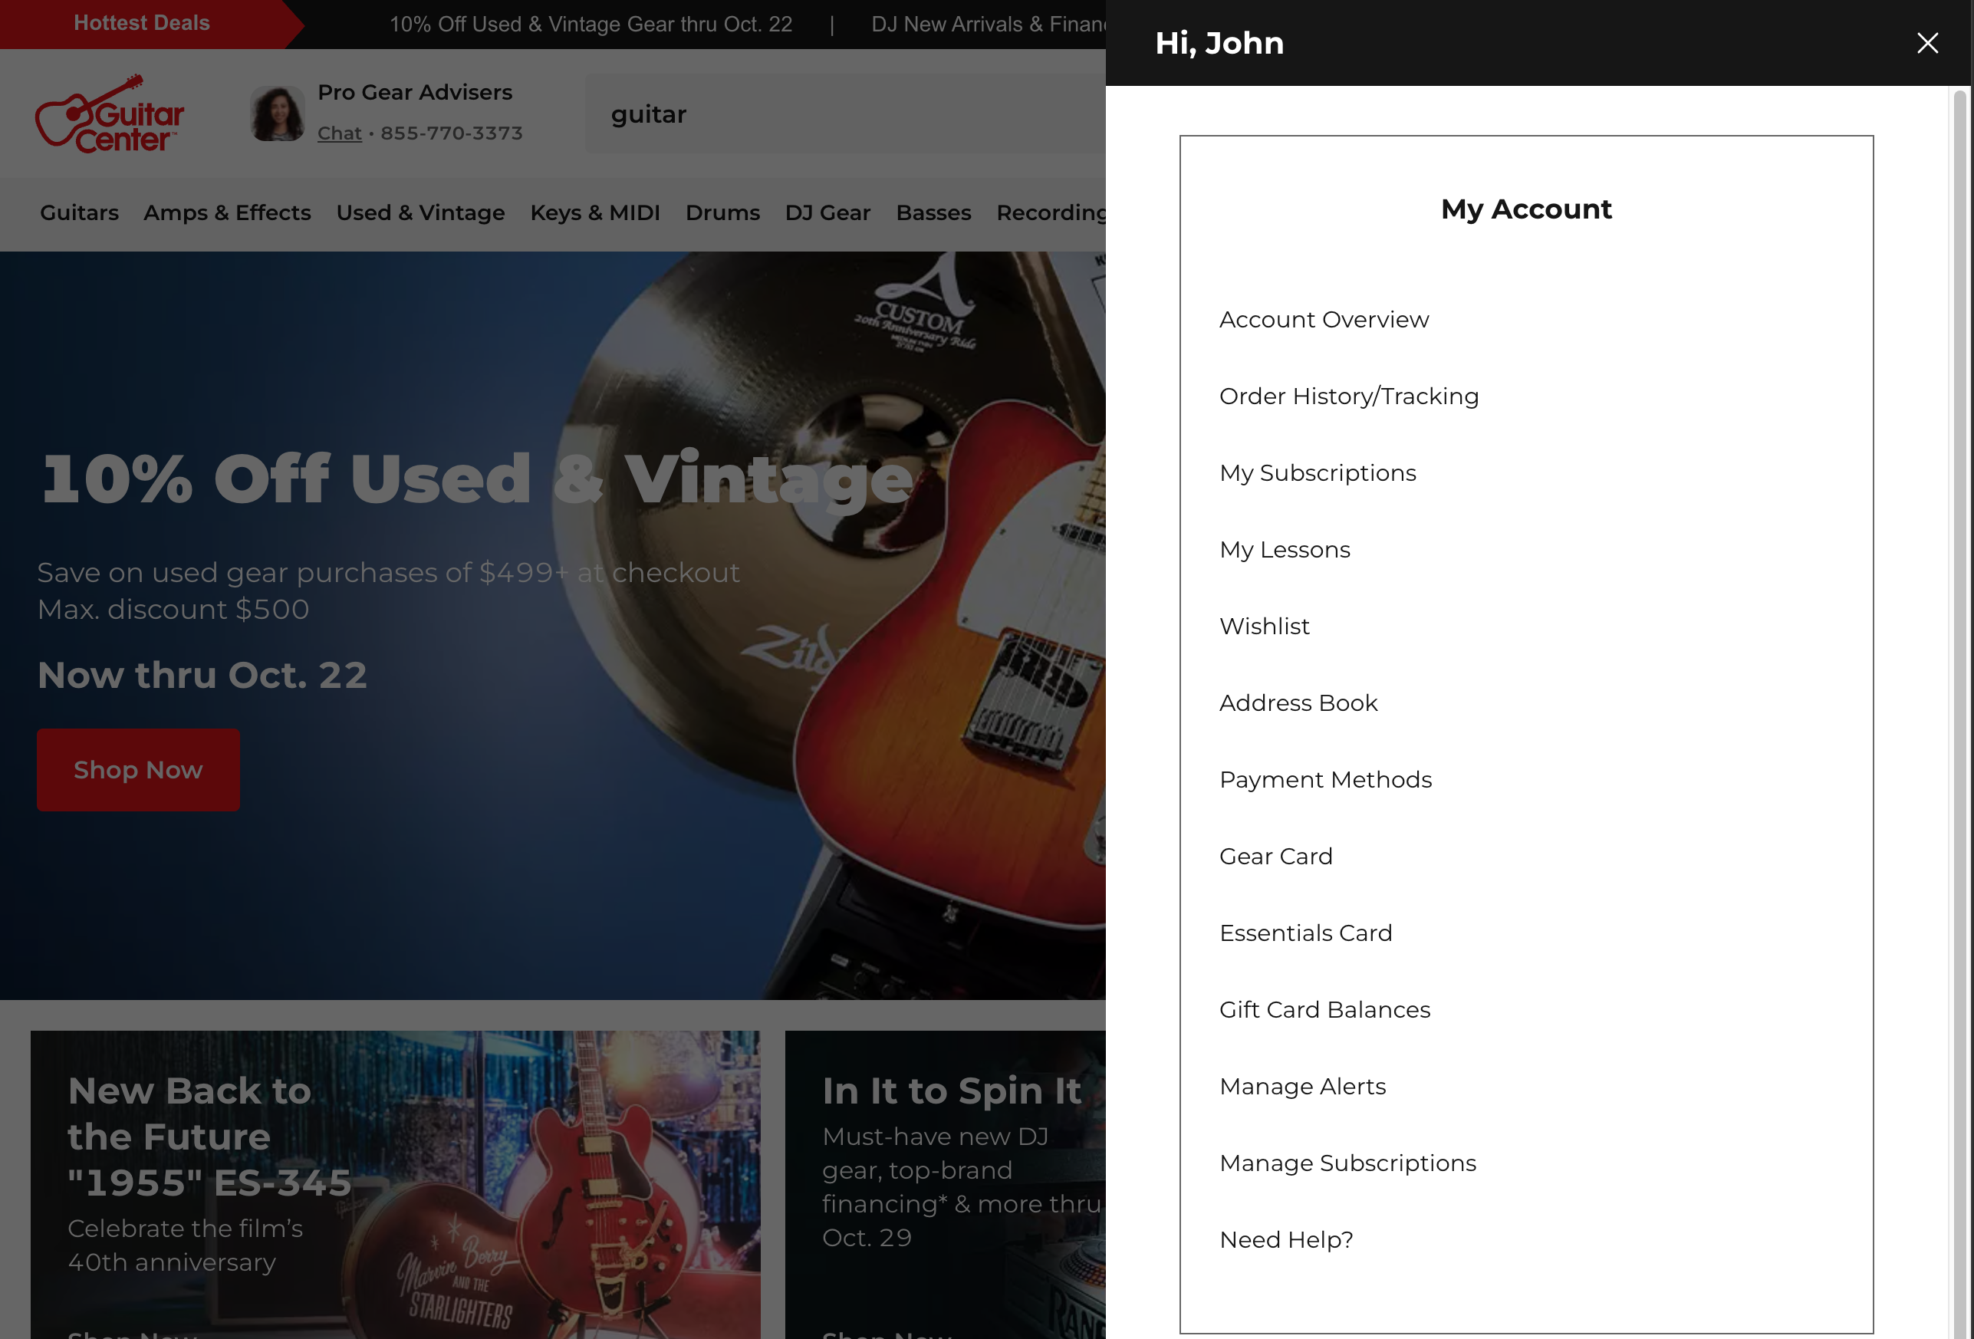Start a Chat with a Pro Gear Adviser
1974x1339 pixels.
pos(339,133)
